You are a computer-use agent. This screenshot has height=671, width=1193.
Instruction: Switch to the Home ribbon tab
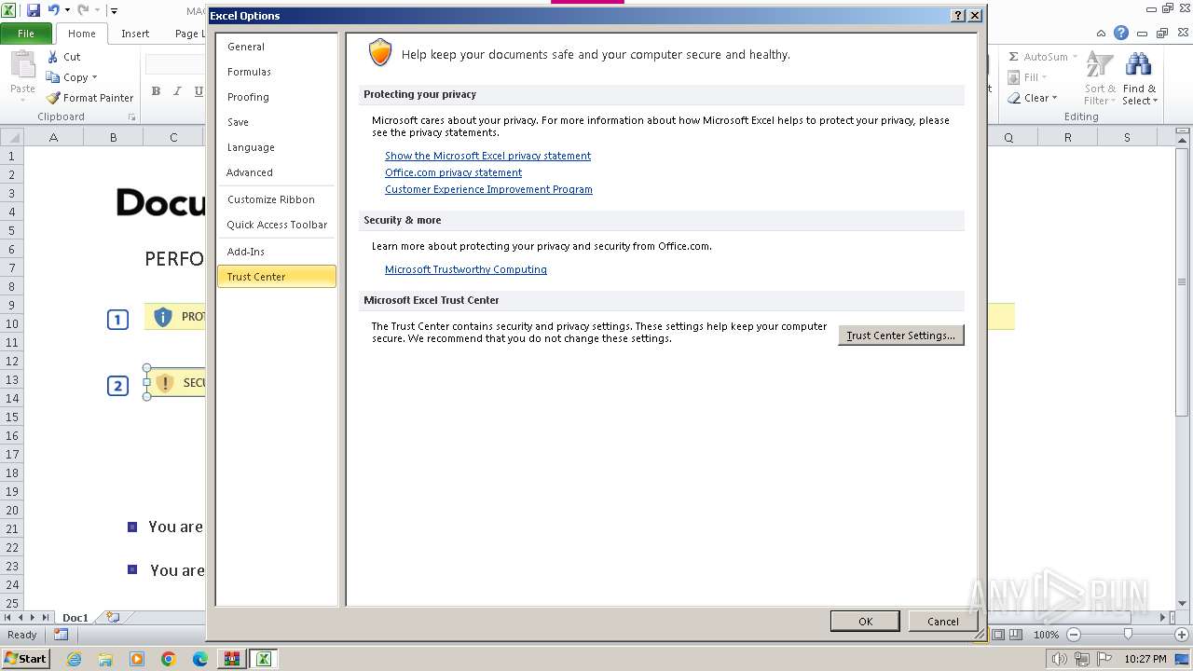[82, 34]
